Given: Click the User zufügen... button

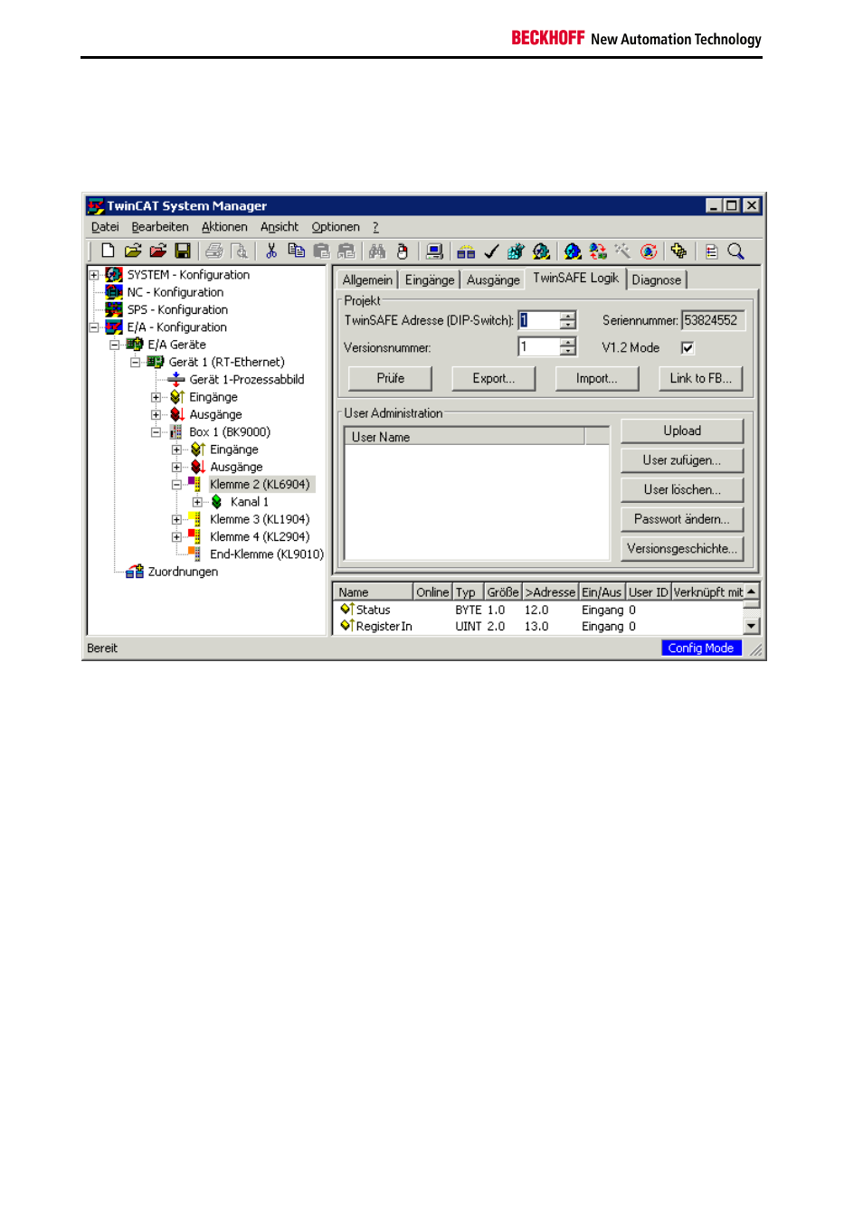Looking at the screenshot, I should click(x=682, y=460).
